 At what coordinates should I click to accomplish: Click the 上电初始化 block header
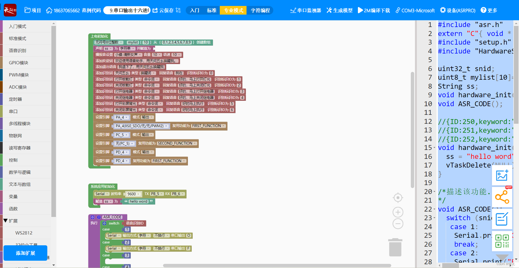click(99, 36)
